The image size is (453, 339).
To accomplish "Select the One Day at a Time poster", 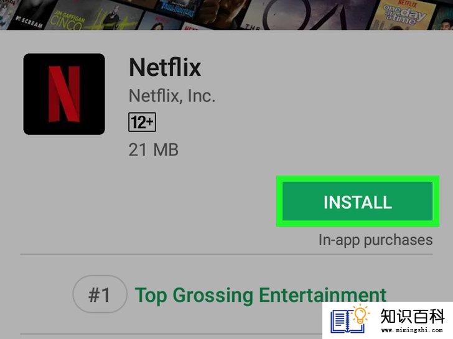I will (403, 14).
